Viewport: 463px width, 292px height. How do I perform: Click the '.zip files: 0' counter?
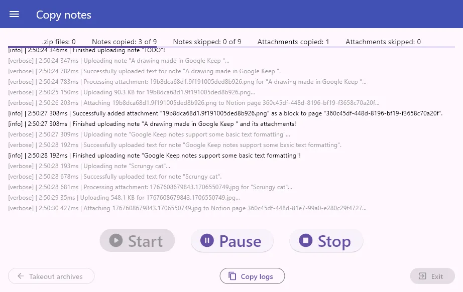click(x=59, y=42)
